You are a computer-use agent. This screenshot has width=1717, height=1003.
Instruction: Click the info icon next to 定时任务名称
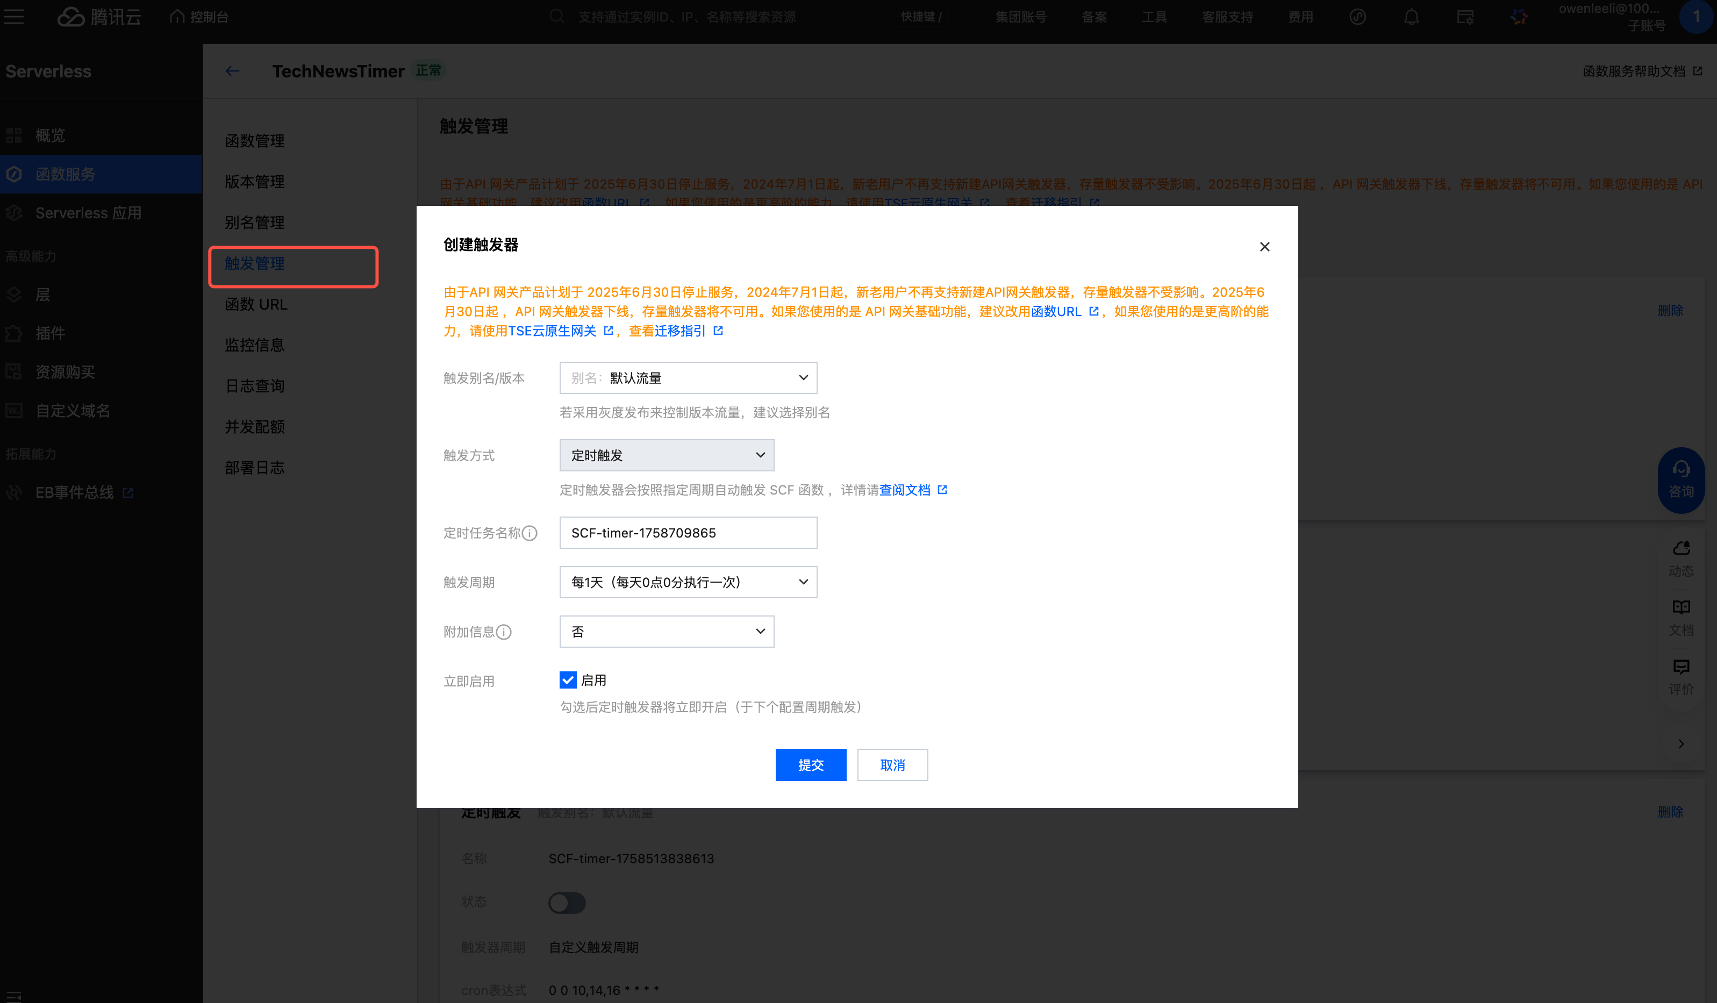click(530, 533)
